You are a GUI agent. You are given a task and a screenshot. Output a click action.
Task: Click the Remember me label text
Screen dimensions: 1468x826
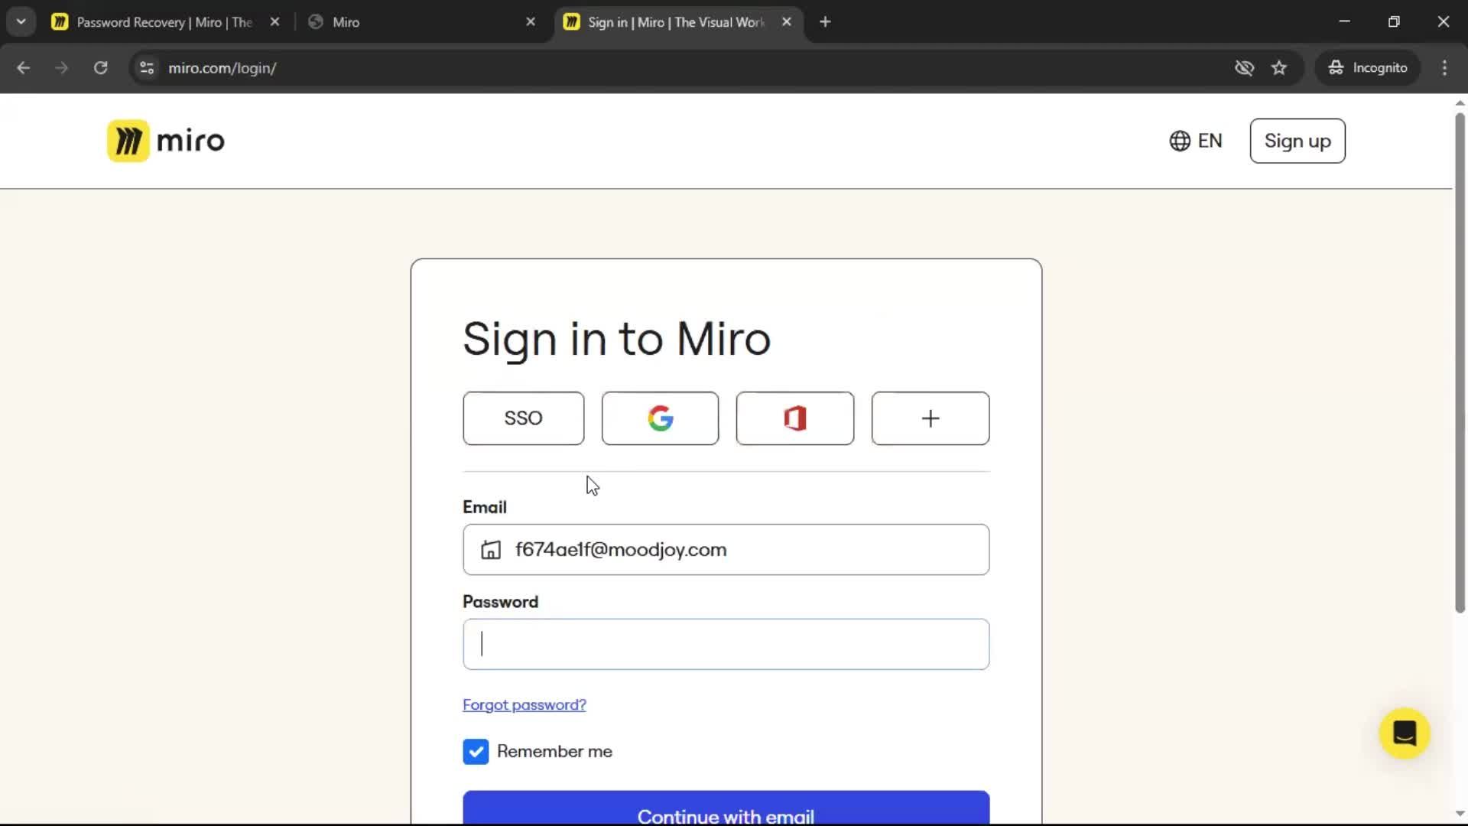pos(554,752)
